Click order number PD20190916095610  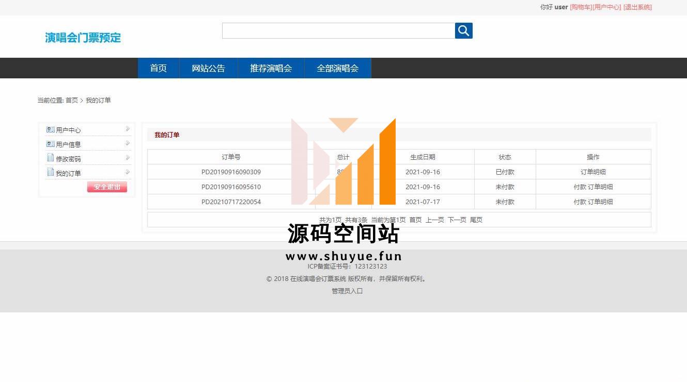(x=231, y=187)
